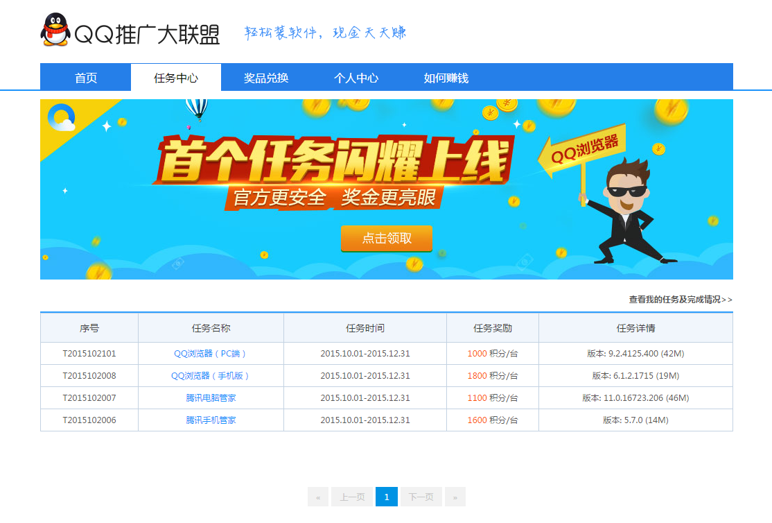Switch to the 任务中心 tab
The width and height of the screenshot is (772, 523).
(x=176, y=78)
